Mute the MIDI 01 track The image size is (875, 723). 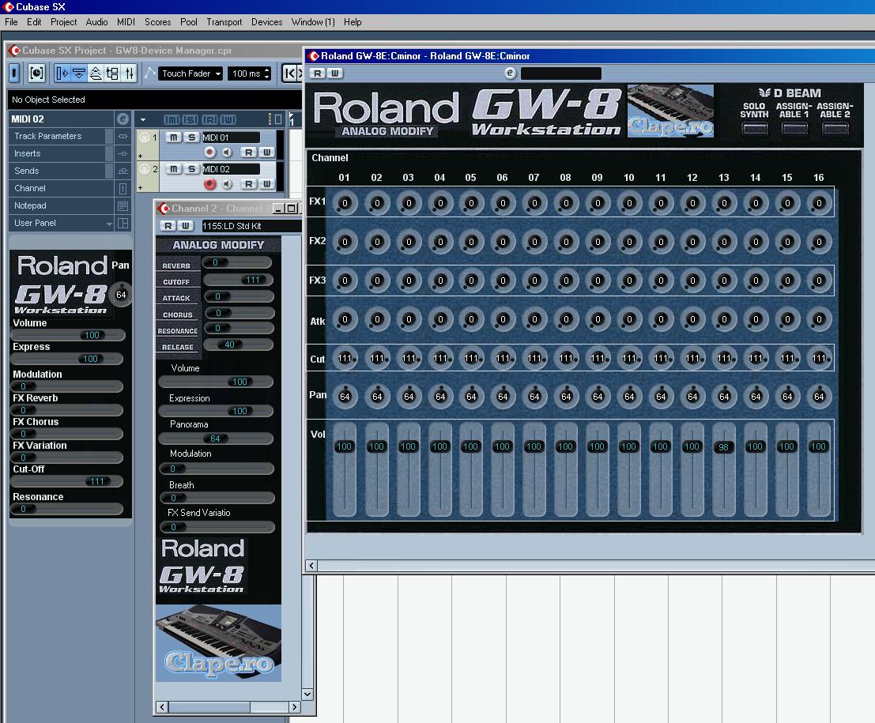[x=174, y=137]
